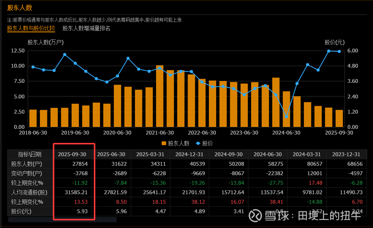Click the 股价(元) axis title above chart

pyautogui.click(x=335, y=42)
